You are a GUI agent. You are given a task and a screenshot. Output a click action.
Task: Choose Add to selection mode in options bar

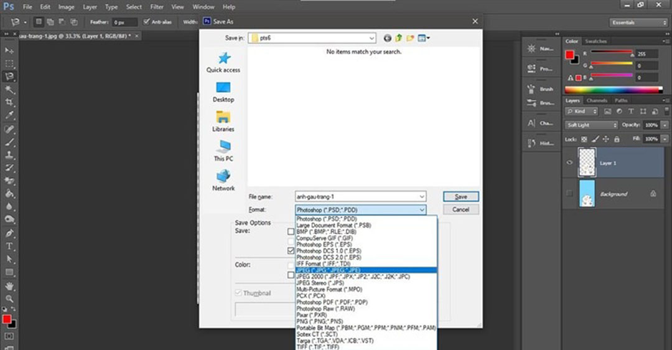coord(50,21)
